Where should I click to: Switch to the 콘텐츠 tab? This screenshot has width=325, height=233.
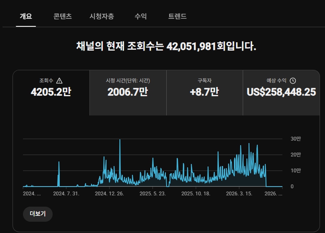tap(63, 16)
